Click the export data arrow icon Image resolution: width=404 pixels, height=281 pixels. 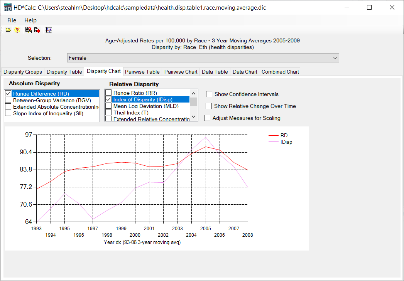click(x=37, y=30)
